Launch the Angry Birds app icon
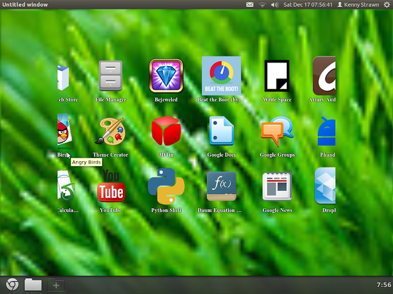 coord(64,129)
